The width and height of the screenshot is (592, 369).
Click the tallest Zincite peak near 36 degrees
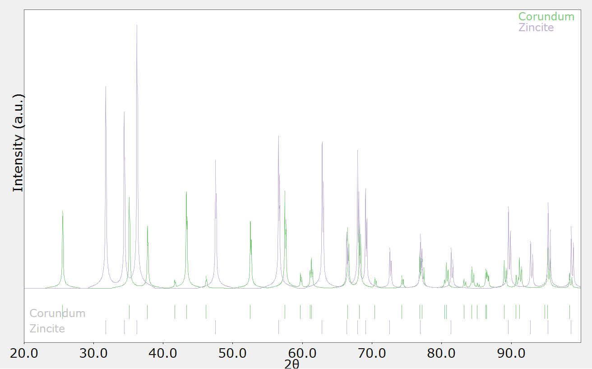[x=137, y=25]
